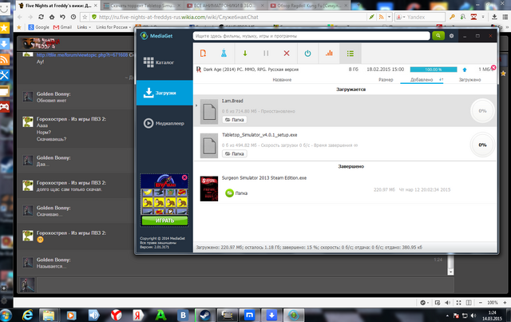Close the slot machine ad with pink X
The image size is (511, 322).
point(184,177)
